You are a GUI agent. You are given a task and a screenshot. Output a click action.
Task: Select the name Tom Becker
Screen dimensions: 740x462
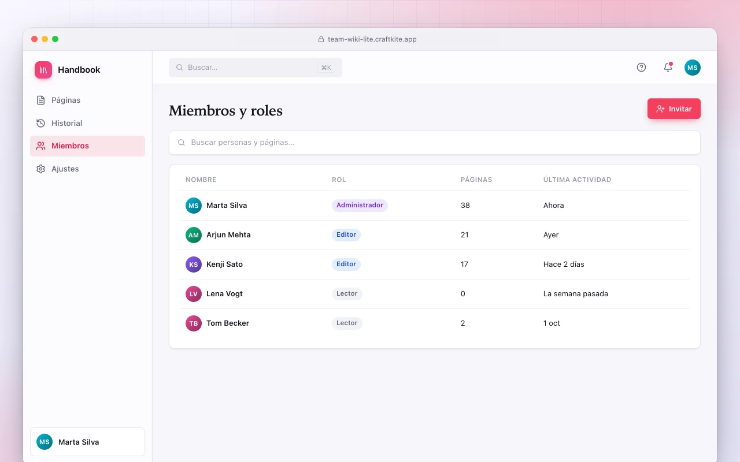228,323
